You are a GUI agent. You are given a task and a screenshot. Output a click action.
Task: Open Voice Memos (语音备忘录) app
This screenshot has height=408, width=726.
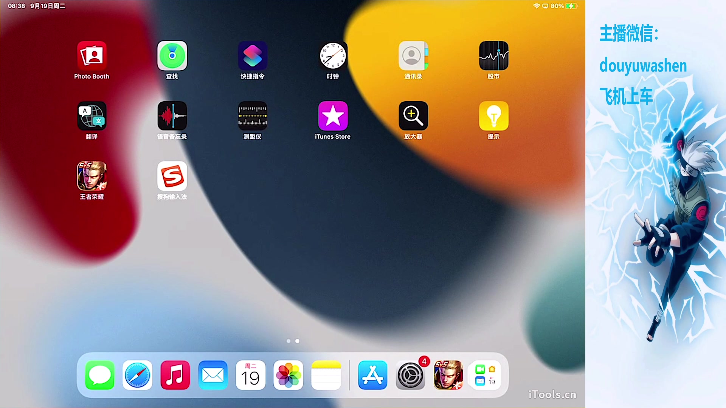tap(172, 116)
